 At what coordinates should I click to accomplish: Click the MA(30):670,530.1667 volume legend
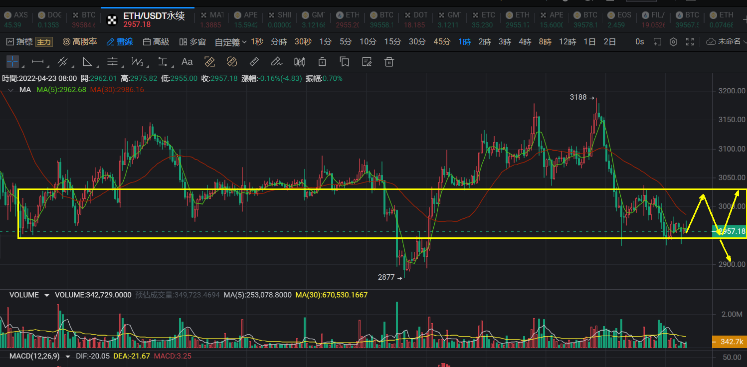click(332, 295)
